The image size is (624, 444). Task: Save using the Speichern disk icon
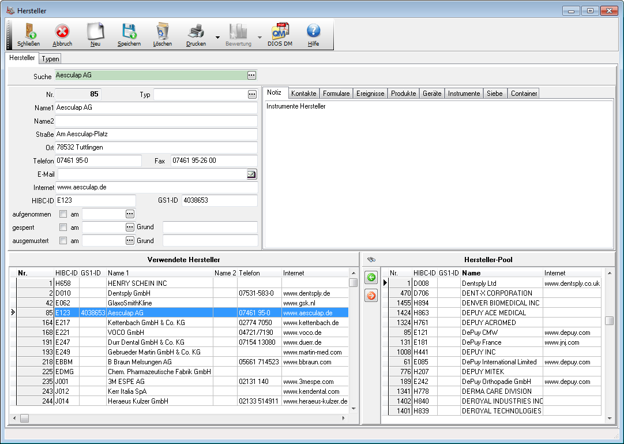point(129,31)
